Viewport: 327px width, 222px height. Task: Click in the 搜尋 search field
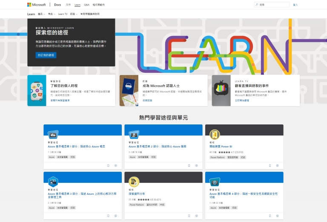(272, 5)
